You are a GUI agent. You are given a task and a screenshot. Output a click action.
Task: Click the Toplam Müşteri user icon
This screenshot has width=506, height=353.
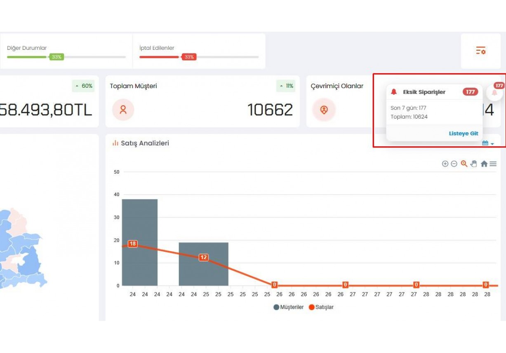click(x=123, y=110)
